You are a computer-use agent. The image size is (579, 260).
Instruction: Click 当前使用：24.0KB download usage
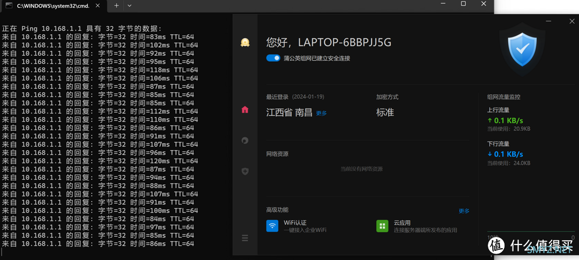click(x=509, y=163)
